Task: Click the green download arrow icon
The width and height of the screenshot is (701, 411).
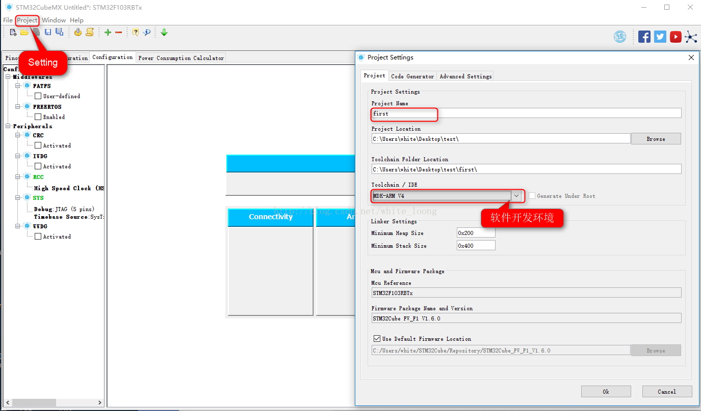Action: pos(164,33)
